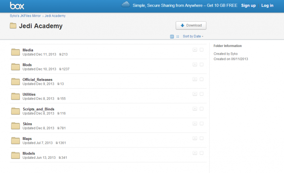Click the Skins file count 781

(63, 128)
